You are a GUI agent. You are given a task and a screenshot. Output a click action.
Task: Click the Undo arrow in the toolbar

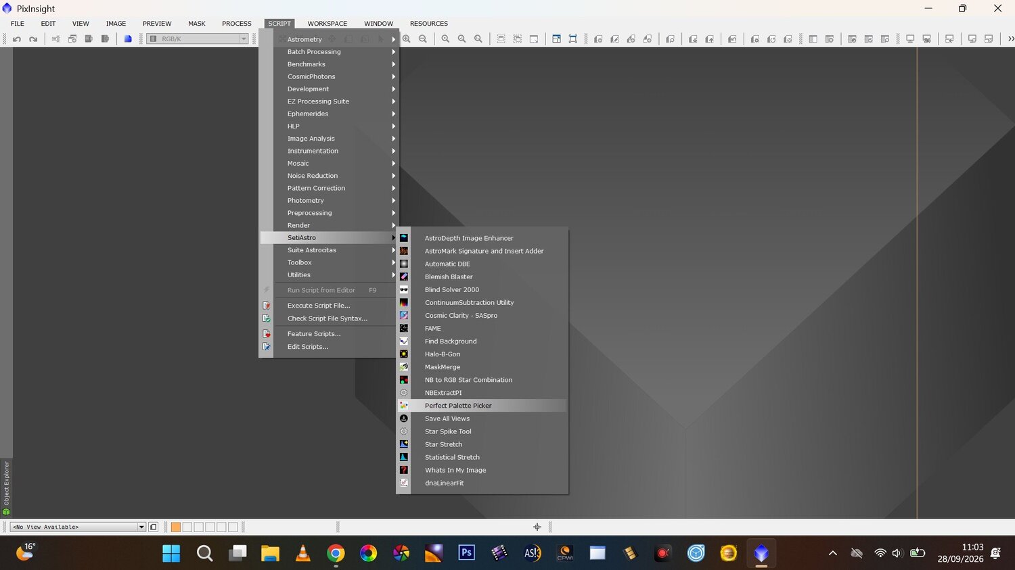click(17, 39)
